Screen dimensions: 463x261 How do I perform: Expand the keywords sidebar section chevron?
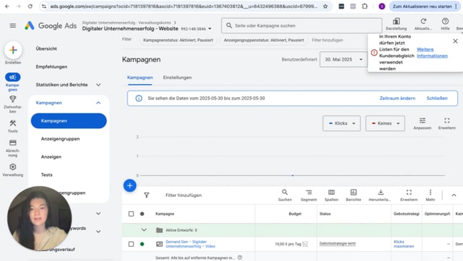point(98,232)
